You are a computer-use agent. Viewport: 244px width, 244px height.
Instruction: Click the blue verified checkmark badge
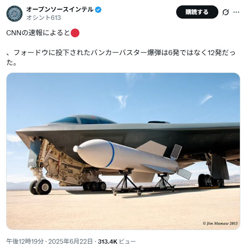tap(98, 10)
